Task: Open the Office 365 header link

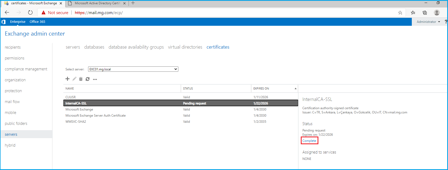Action: tap(37, 22)
